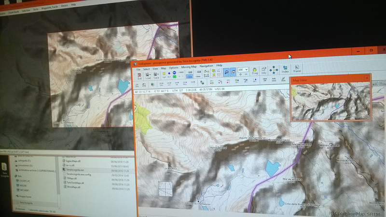Click the first GPS waypoint transfer icon

(211, 82)
